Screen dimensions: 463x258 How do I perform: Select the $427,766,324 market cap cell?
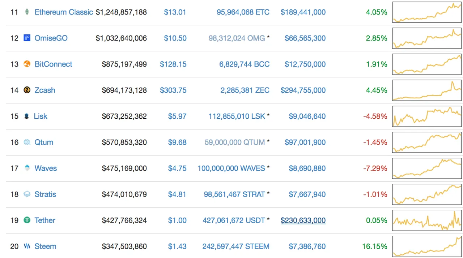124,220
